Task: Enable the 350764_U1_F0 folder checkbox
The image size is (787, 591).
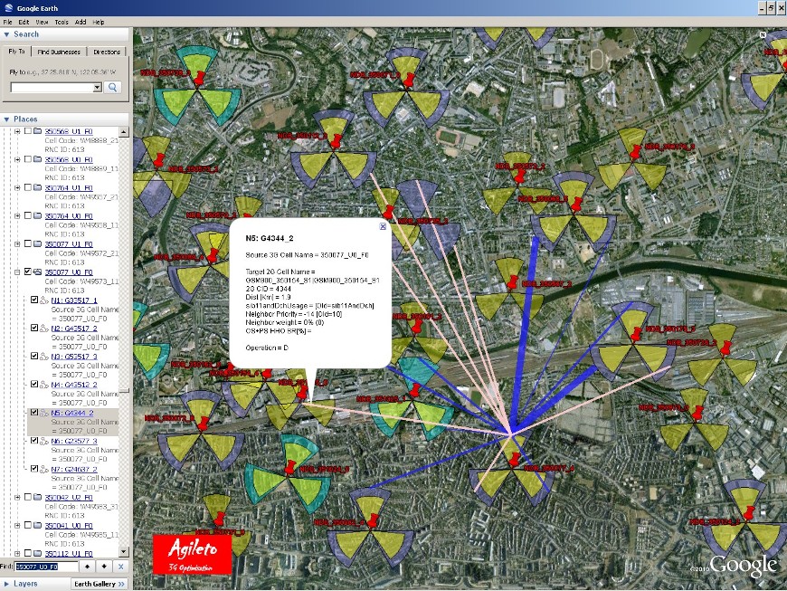Action: point(26,188)
